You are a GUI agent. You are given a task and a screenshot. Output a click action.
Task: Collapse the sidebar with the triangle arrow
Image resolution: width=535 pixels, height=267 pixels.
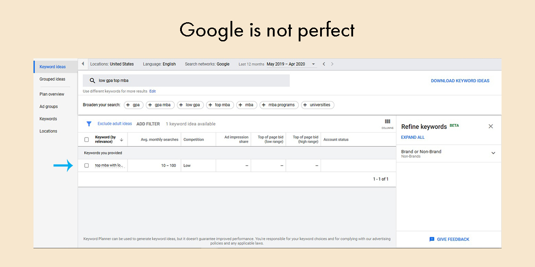coord(82,64)
